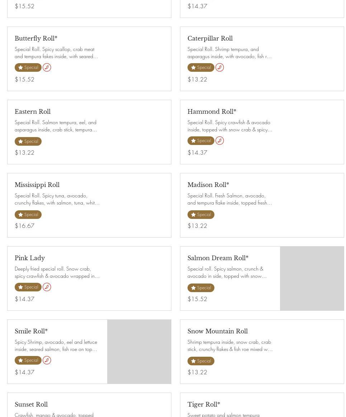Select the Hammond Roll title
The width and height of the screenshot is (346, 417).
tap(212, 112)
